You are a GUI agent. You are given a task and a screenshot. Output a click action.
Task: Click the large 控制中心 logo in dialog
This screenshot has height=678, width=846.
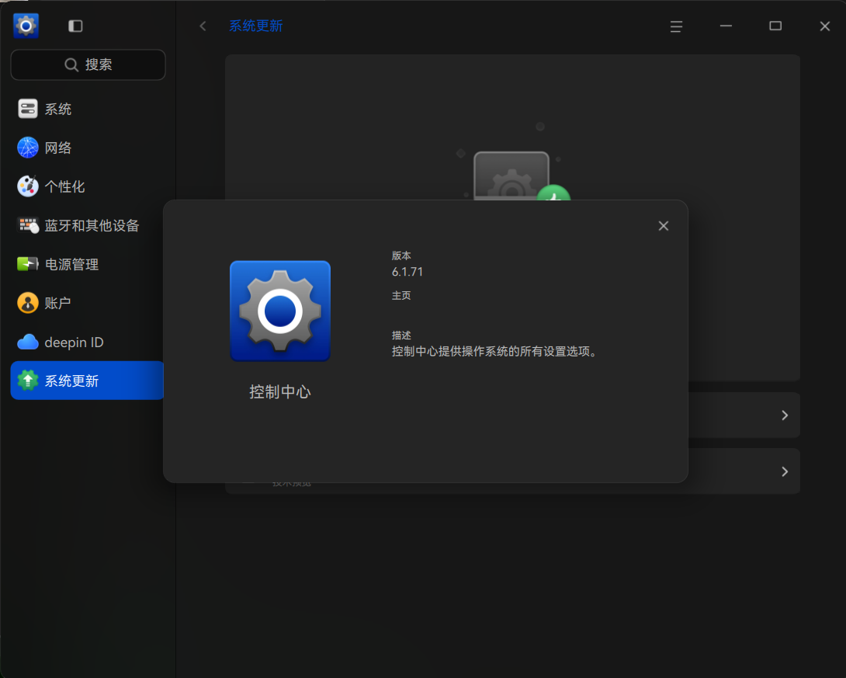tap(280, 311)
